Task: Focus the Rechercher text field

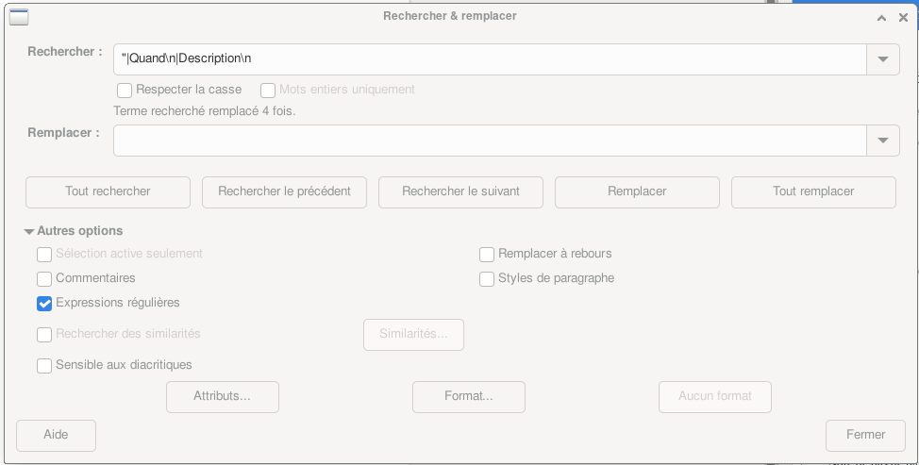Action: tap(490, 59)
